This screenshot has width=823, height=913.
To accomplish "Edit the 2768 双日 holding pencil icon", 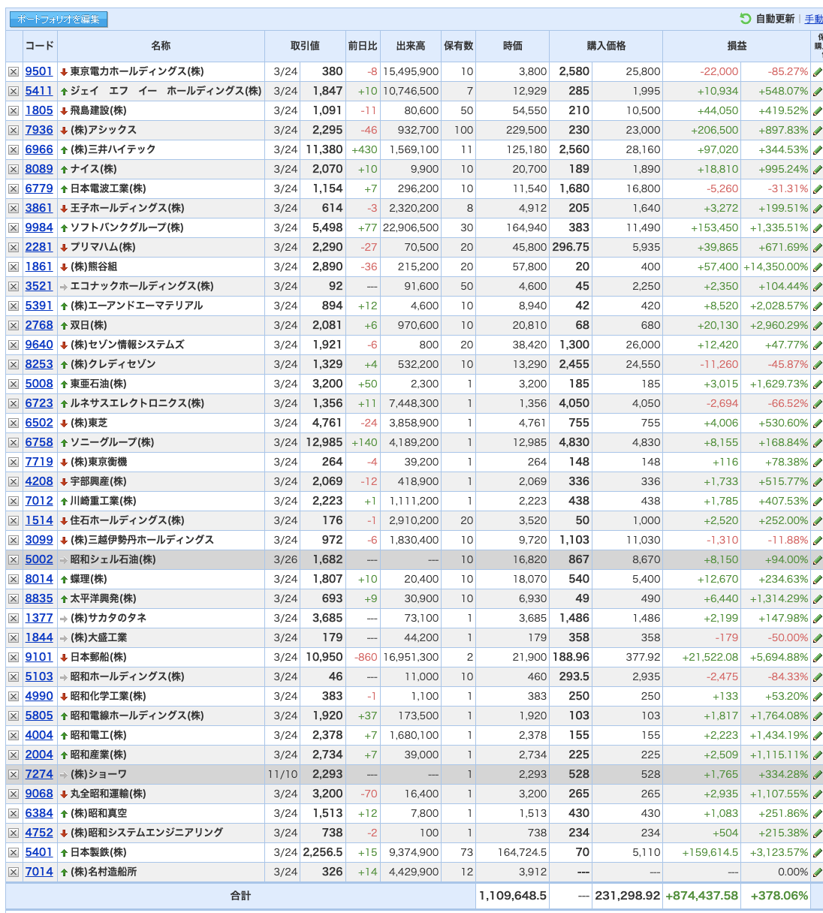I will coord(818,325).
